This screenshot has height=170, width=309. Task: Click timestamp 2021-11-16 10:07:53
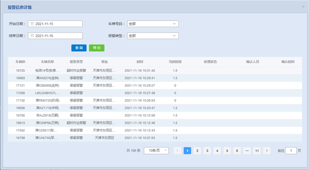(x=140, y=138)
